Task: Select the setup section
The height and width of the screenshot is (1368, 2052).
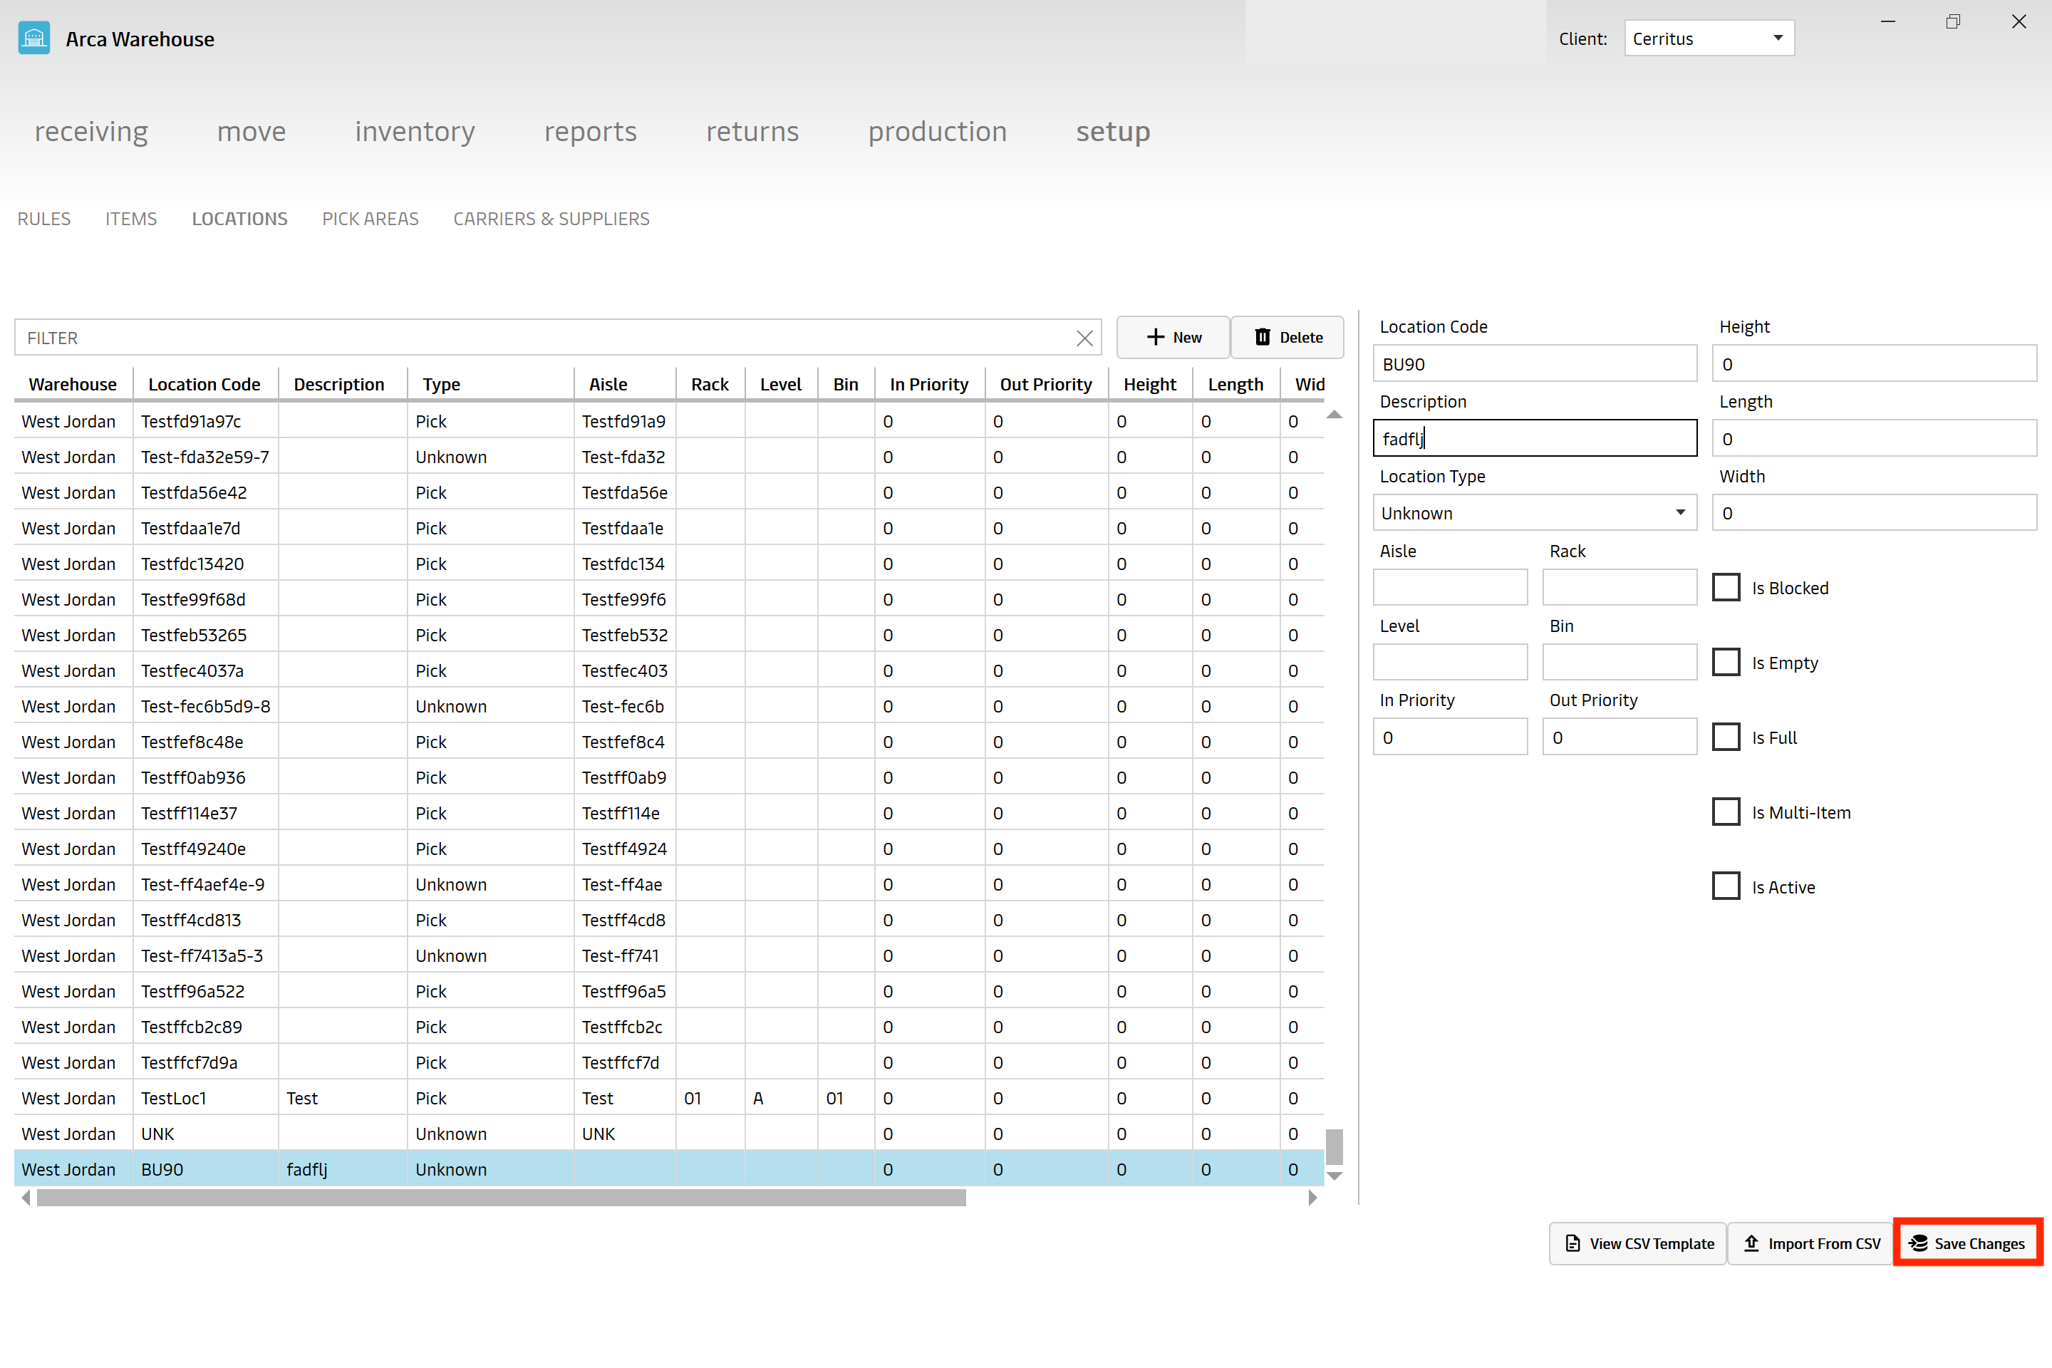Action: [1113, 132]
